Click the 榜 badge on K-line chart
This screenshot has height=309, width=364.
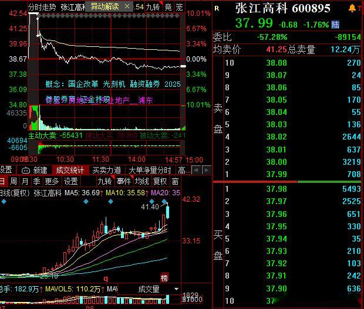click(164, 278)
